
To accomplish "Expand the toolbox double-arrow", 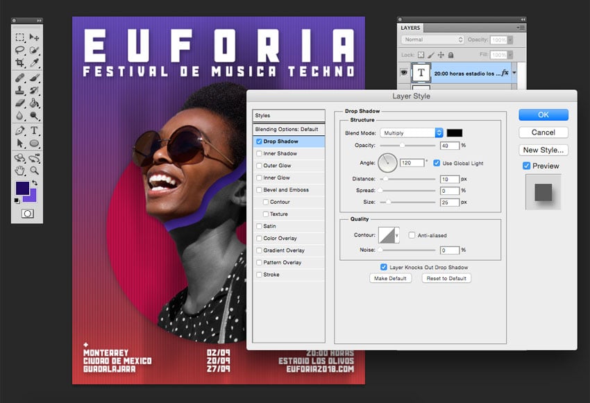I will coord(39,20).
